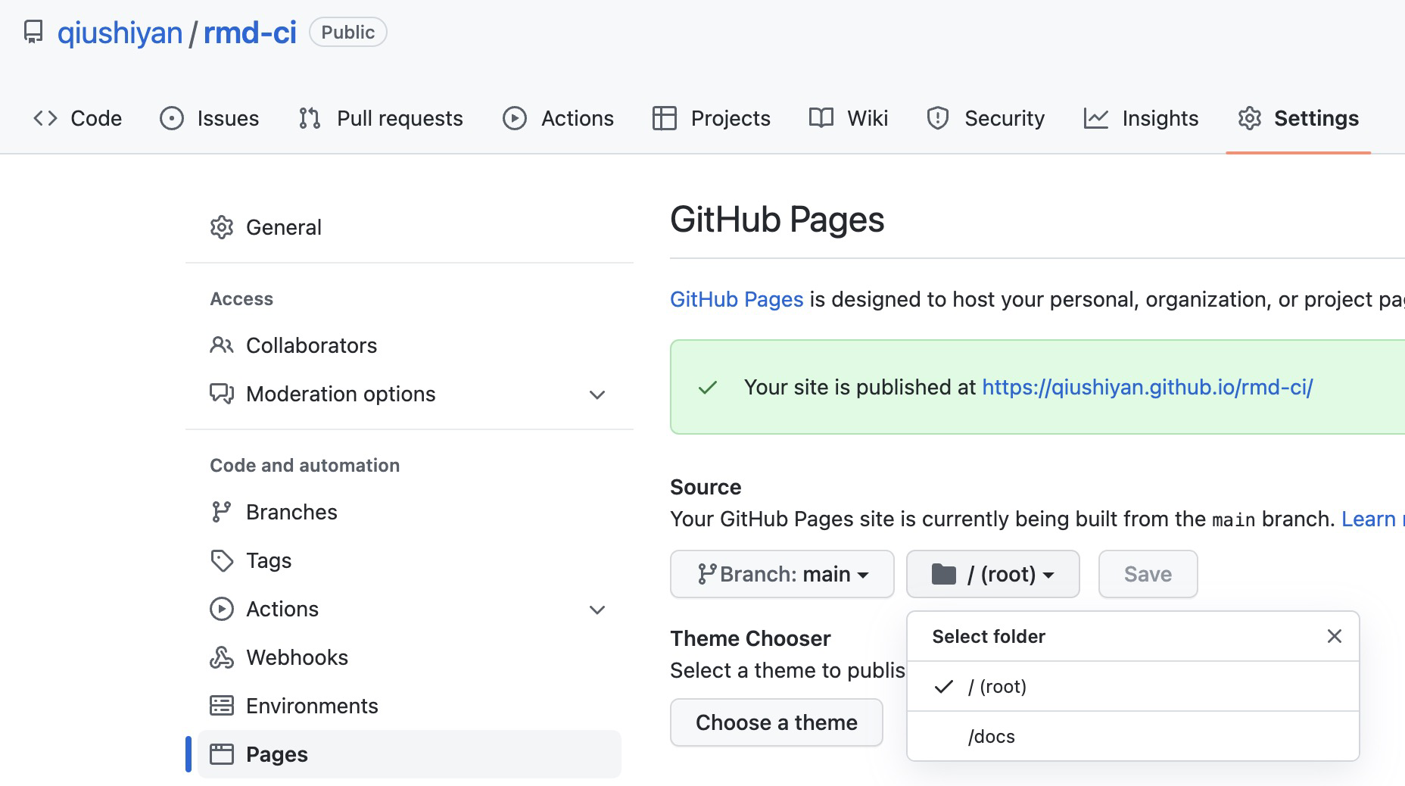
Task: Switch to the Projects tab
Action: [x=712, y=118]
